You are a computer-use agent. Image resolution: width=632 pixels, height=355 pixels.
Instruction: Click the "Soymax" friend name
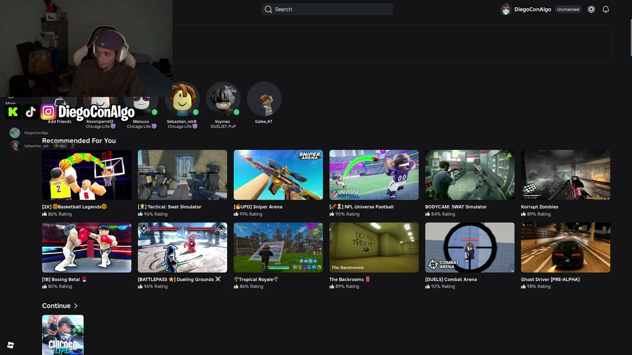[x=223, y=121]
